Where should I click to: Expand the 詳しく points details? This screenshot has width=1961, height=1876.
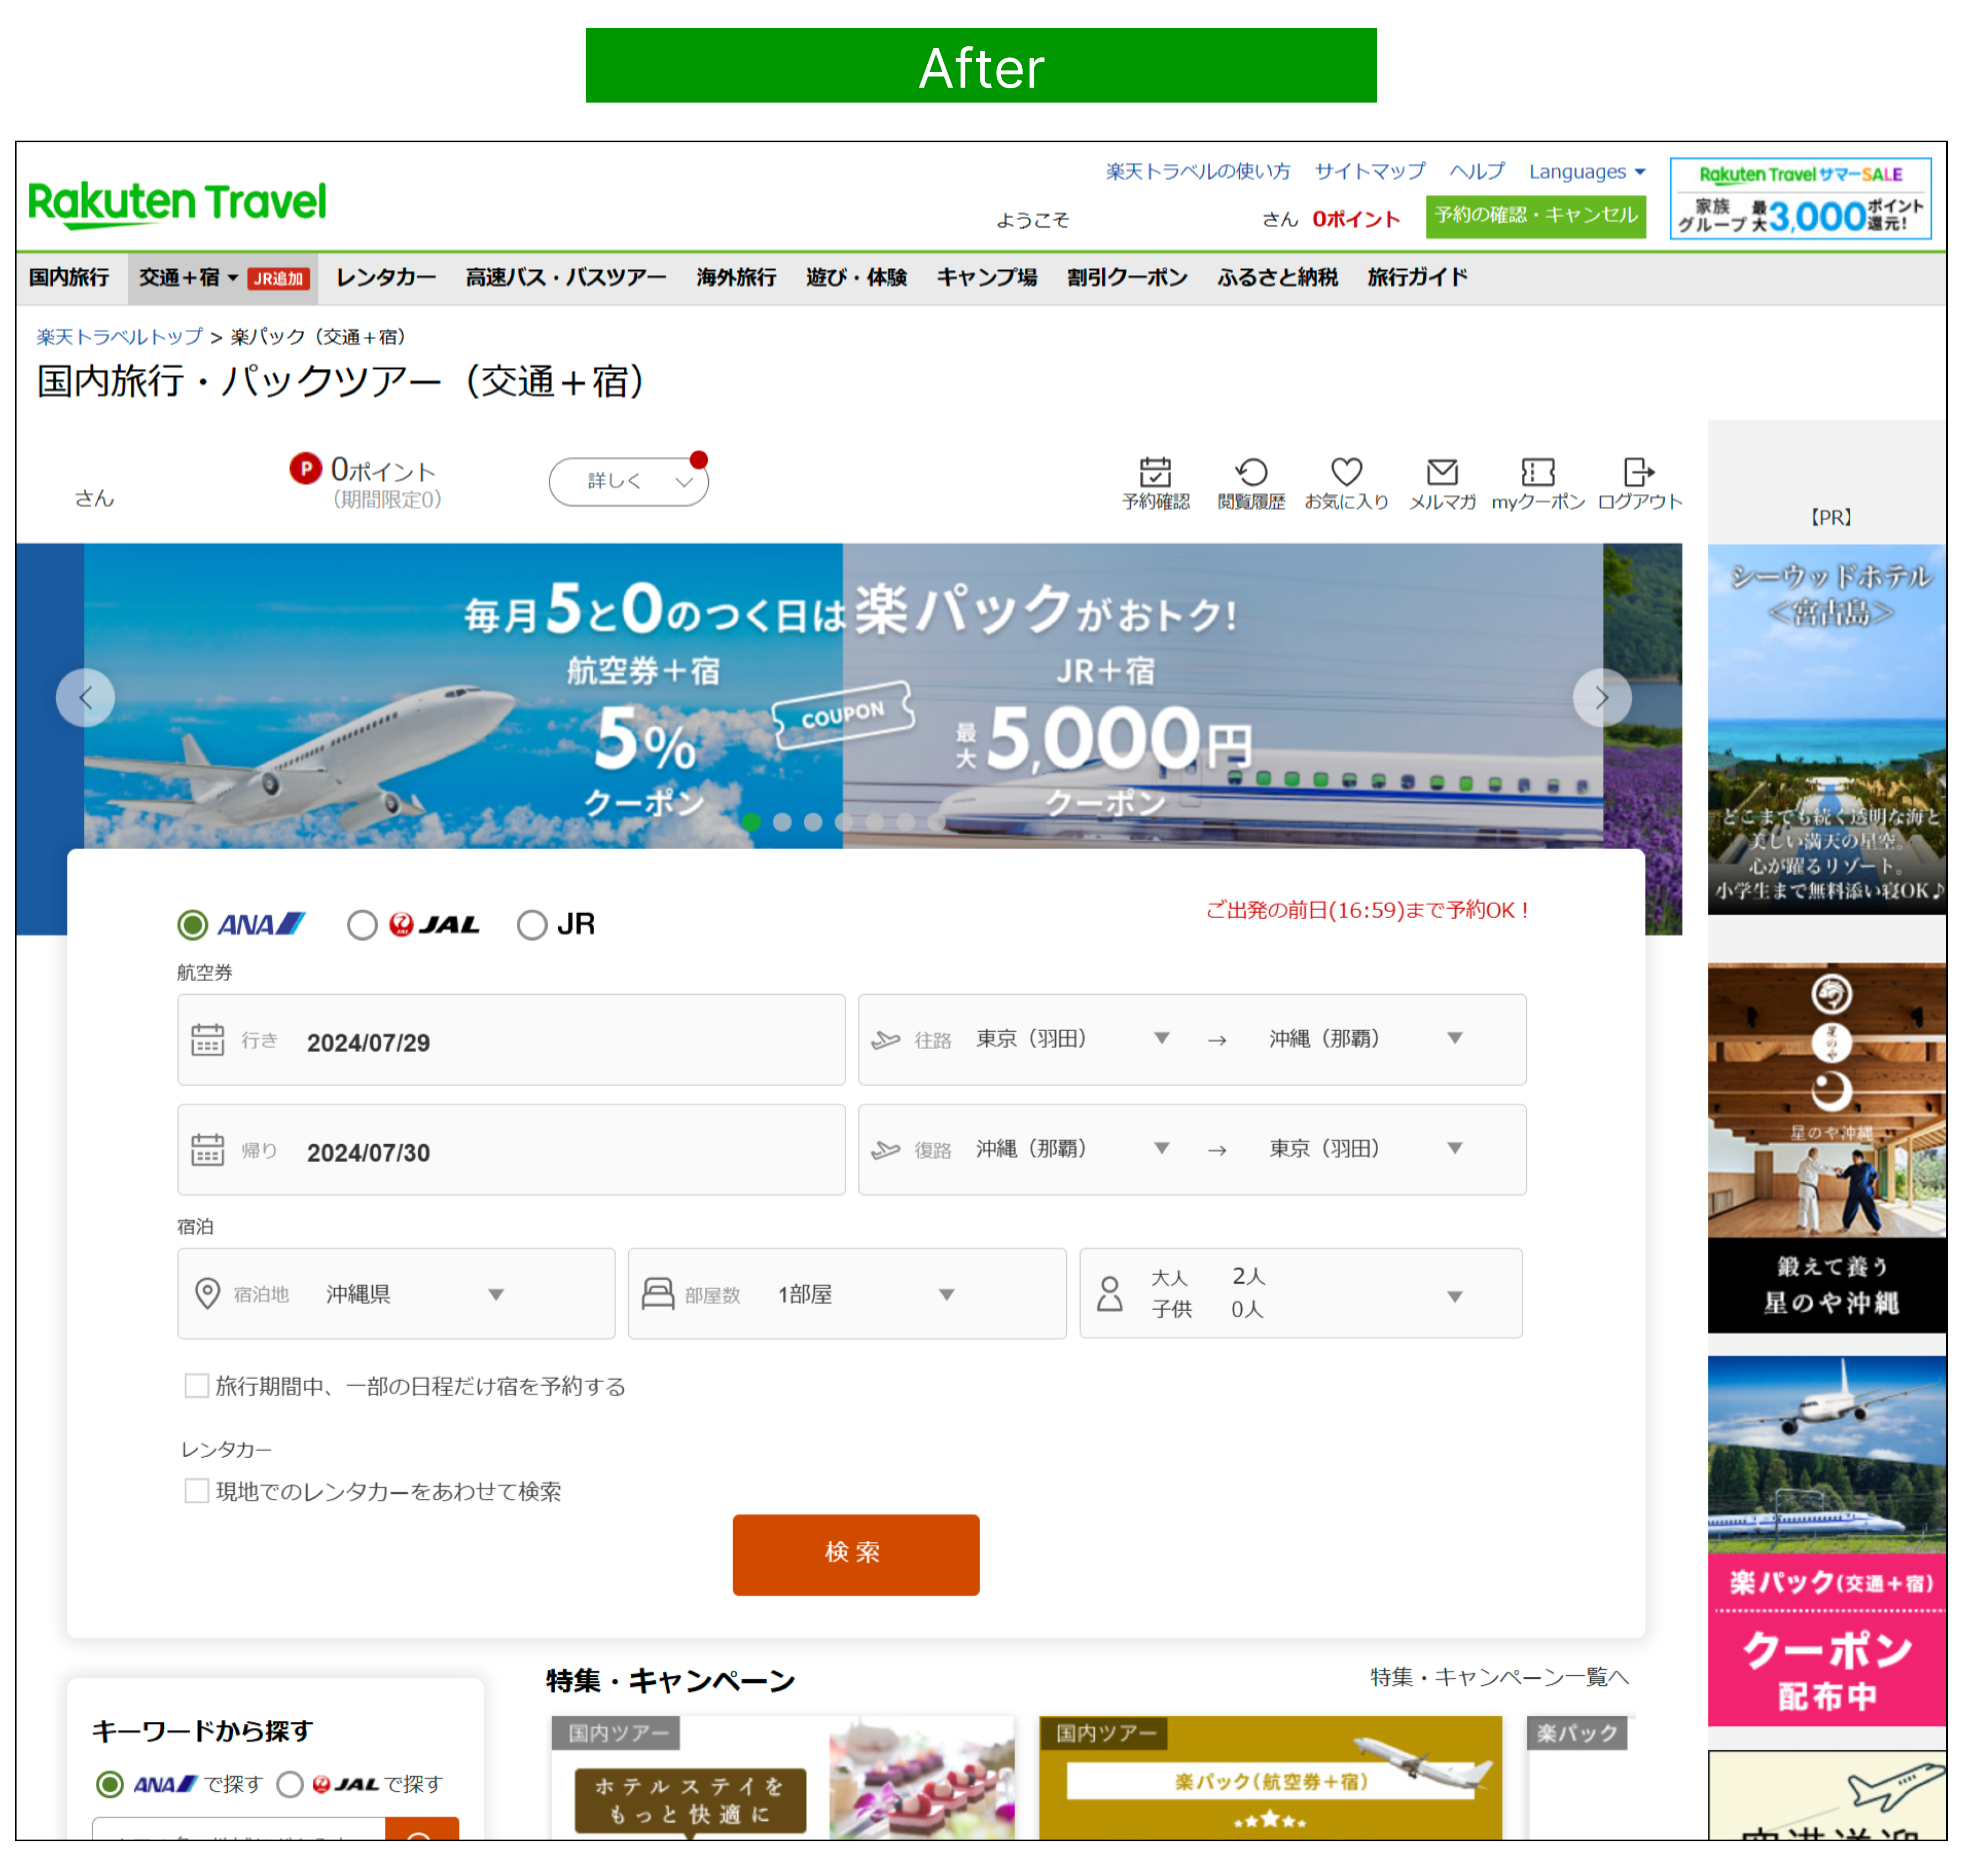(x=628, y=481)
